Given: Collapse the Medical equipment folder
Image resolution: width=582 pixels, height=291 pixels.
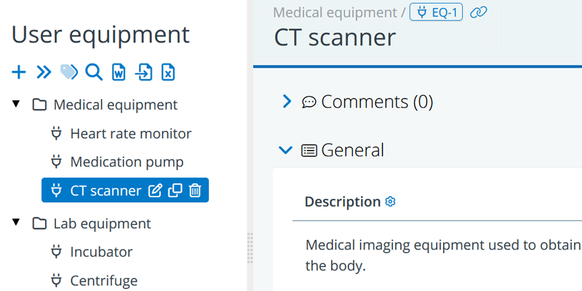Looking at the screenshot, I should click(x=16, y=104).
